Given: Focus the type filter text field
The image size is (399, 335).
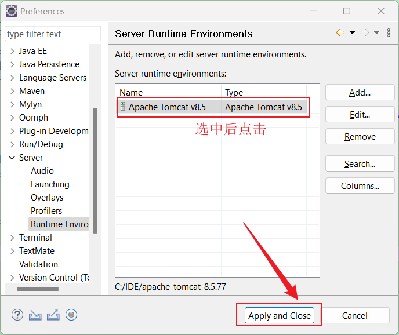Looking at the screenshot, I should (53, 34).
